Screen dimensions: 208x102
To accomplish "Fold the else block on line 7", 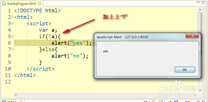I will [12, 49].
